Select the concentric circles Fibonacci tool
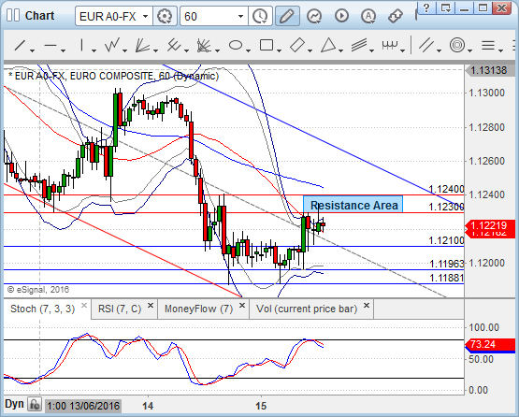This screenshot has width=519, height=417. (457, 45)
